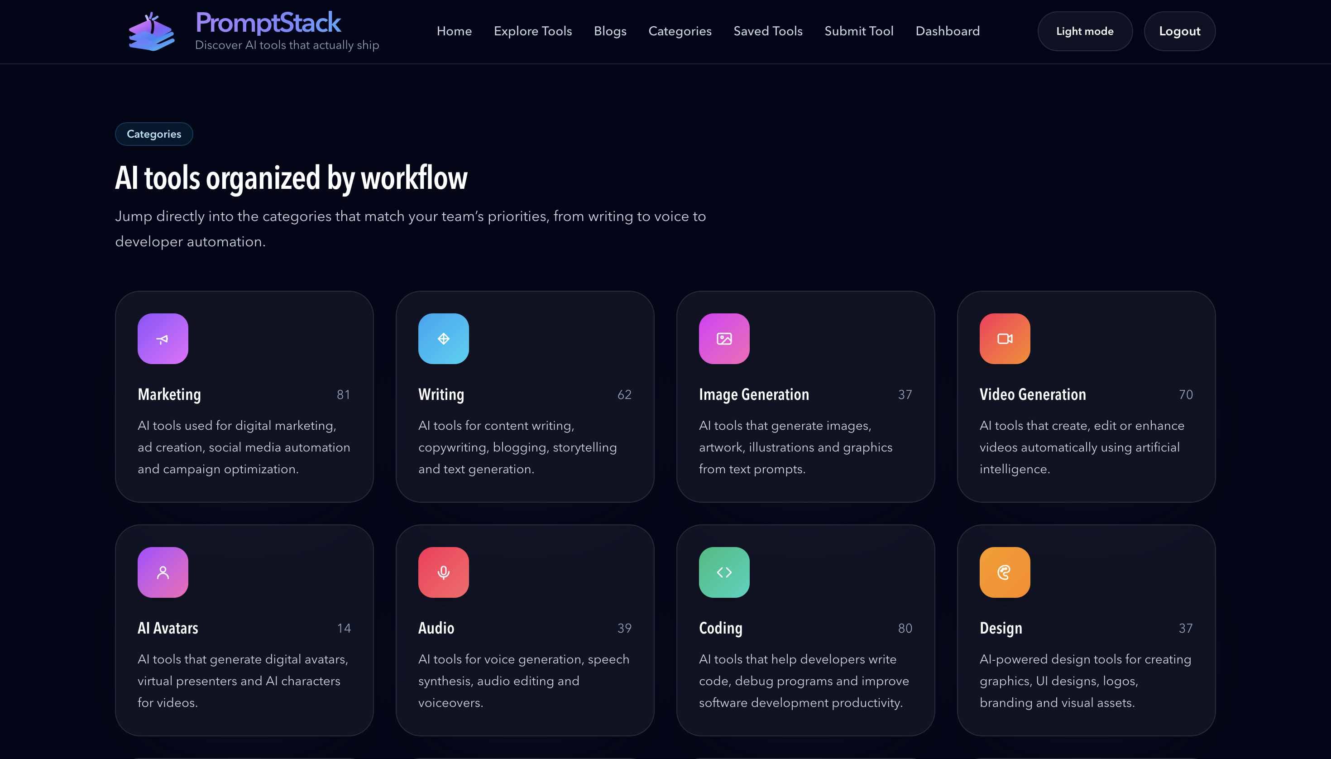Click the PromptStack logo icon
The image size is (1331, 759).
click(x=152, y=31)
